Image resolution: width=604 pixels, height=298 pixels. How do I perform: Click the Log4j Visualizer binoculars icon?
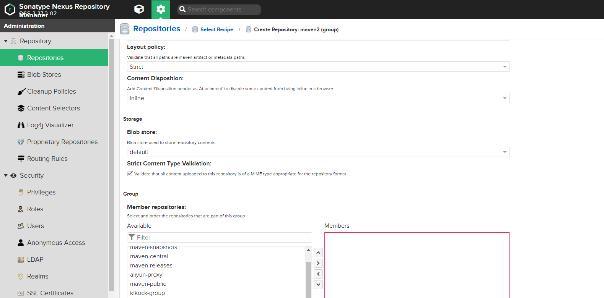[x=21, y=125]
